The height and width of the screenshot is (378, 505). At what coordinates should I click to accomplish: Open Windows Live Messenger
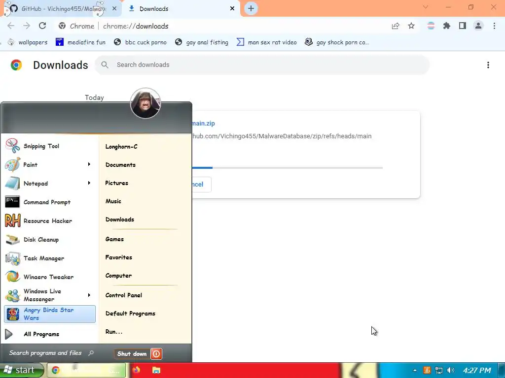(x=42, y=295)
